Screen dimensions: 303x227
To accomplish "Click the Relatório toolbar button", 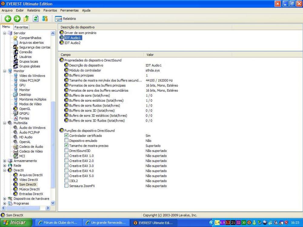I will tap(66, 19).
